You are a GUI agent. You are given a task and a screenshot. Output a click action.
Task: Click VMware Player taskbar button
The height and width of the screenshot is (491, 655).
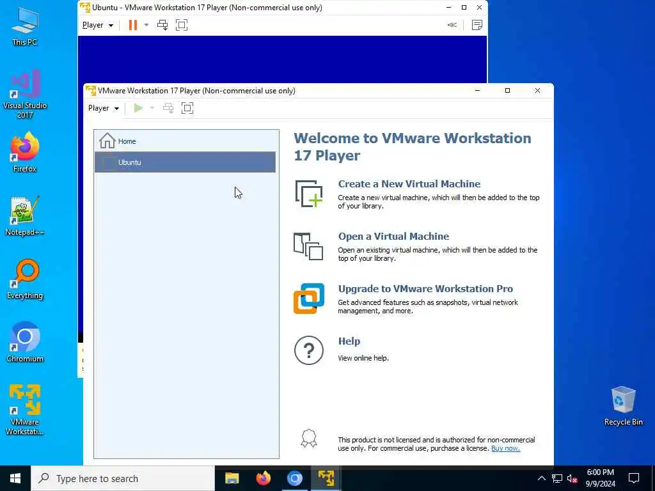tap(326, 478)
